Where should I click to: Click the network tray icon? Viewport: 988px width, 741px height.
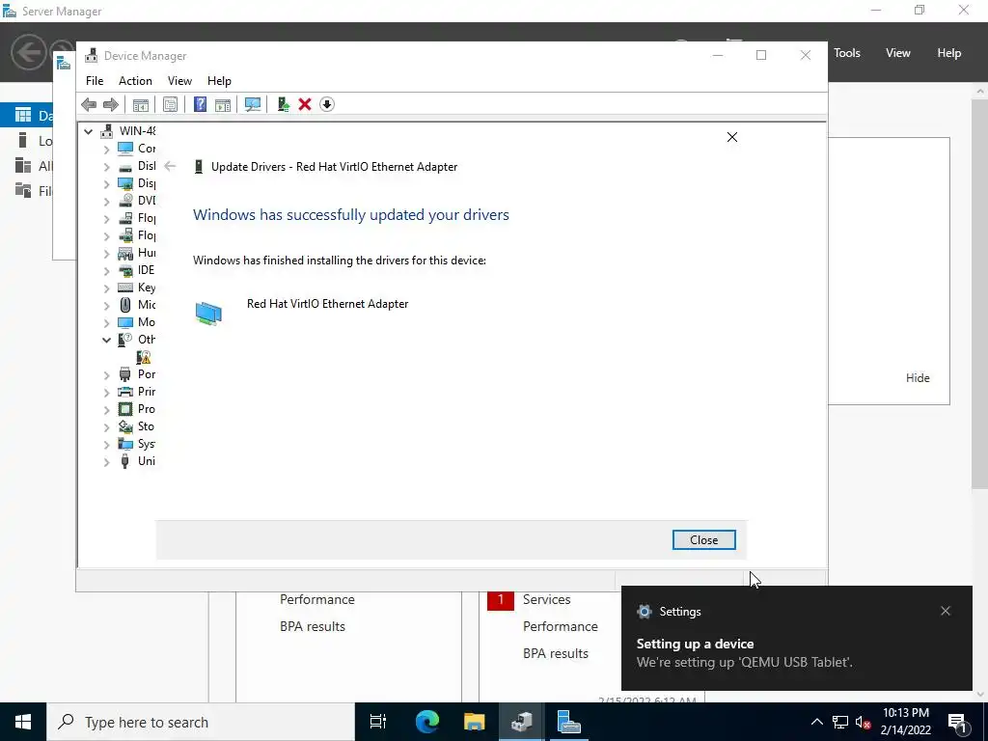[x=840, y=722]
